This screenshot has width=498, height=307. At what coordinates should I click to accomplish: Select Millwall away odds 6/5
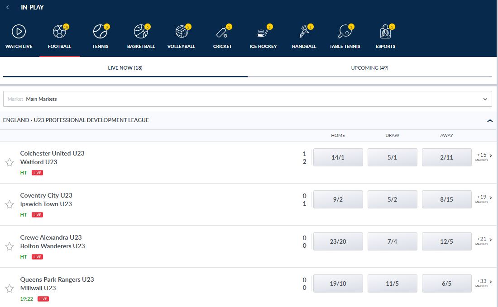point(446,283)
